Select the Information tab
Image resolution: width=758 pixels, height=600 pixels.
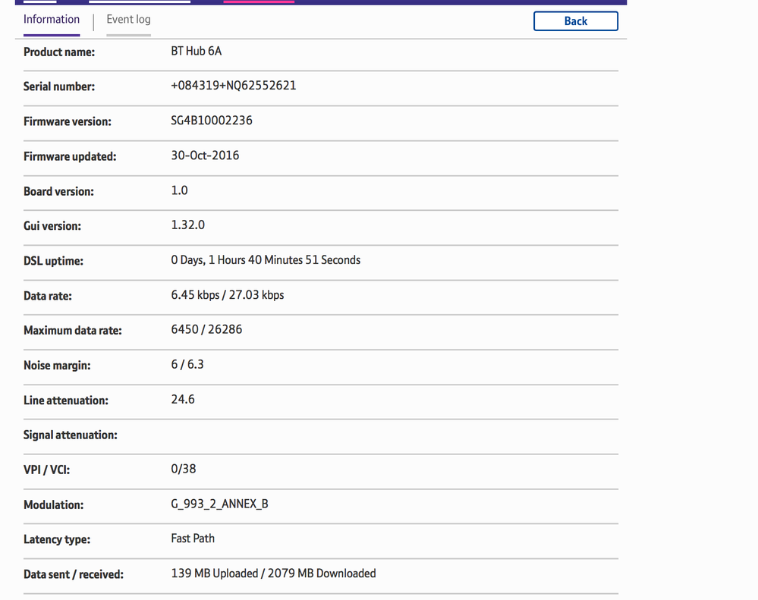(52, 20)
